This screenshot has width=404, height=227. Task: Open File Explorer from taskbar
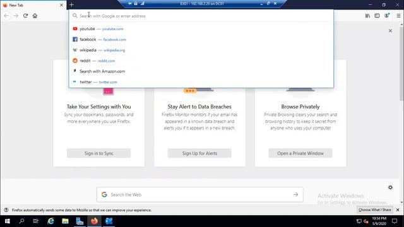[x=65, y=221]
